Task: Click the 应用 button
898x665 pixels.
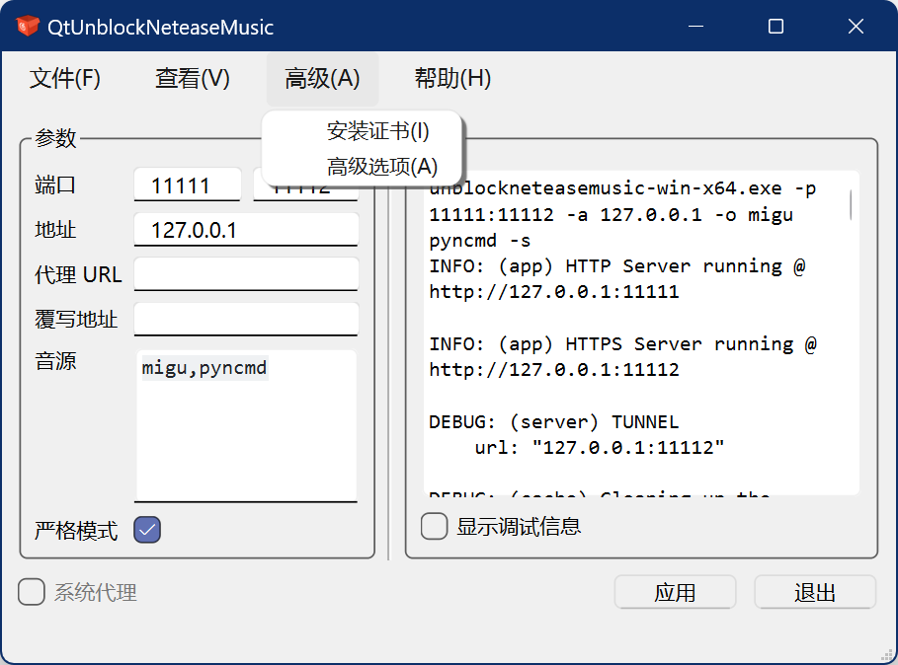Action: coord(675,592)
